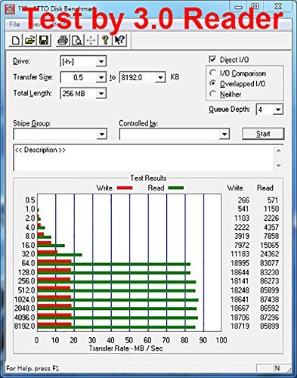Screen dimensions: 297x378
Task: Expand the Transfer Size minimum 0.5 dropdown
Action: click(x=101, y=77)
